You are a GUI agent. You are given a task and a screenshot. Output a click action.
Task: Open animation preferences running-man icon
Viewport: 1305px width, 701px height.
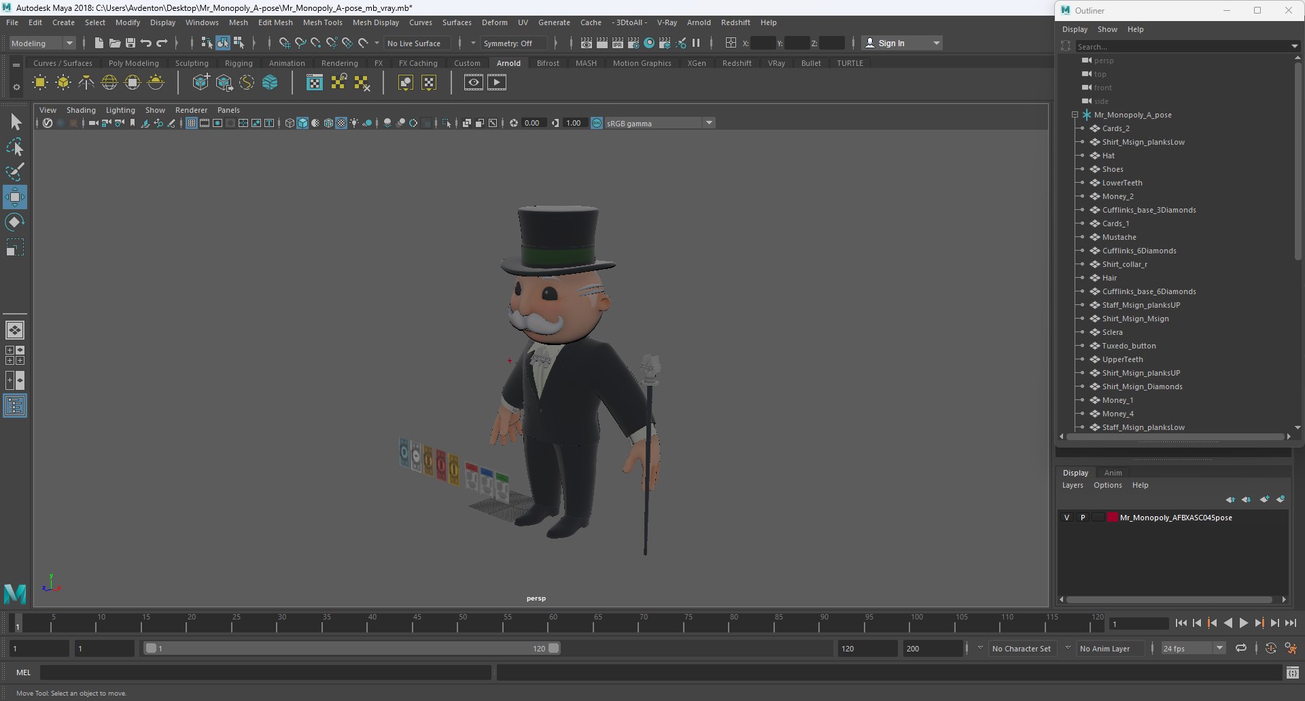[x=1291, y=649]
